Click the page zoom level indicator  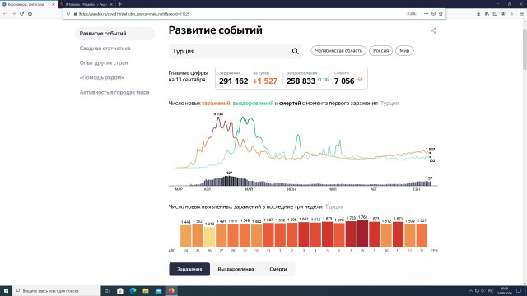[412, 14]
